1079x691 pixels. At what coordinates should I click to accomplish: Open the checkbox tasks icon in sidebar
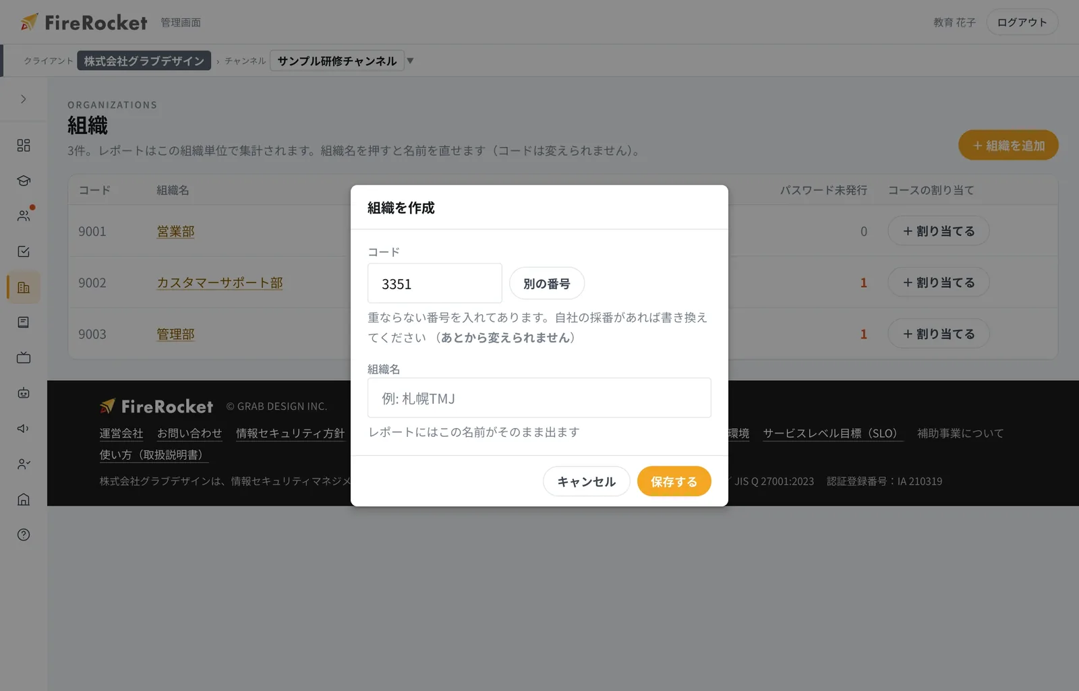[24, 251]
